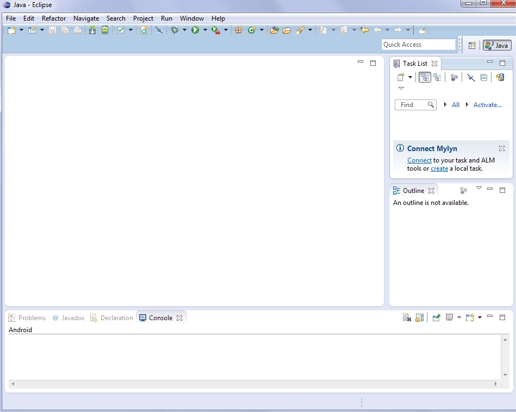The width and height of the screenshot is (516, 412).
Task: Click Synchronize Changed icon in Task List
Action: point(500,77)
